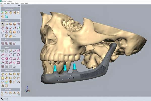This screenshot has width=151, height=101.
Task: Select the blue pipe tool in Starting Guides
Action: tap(7, 16)
